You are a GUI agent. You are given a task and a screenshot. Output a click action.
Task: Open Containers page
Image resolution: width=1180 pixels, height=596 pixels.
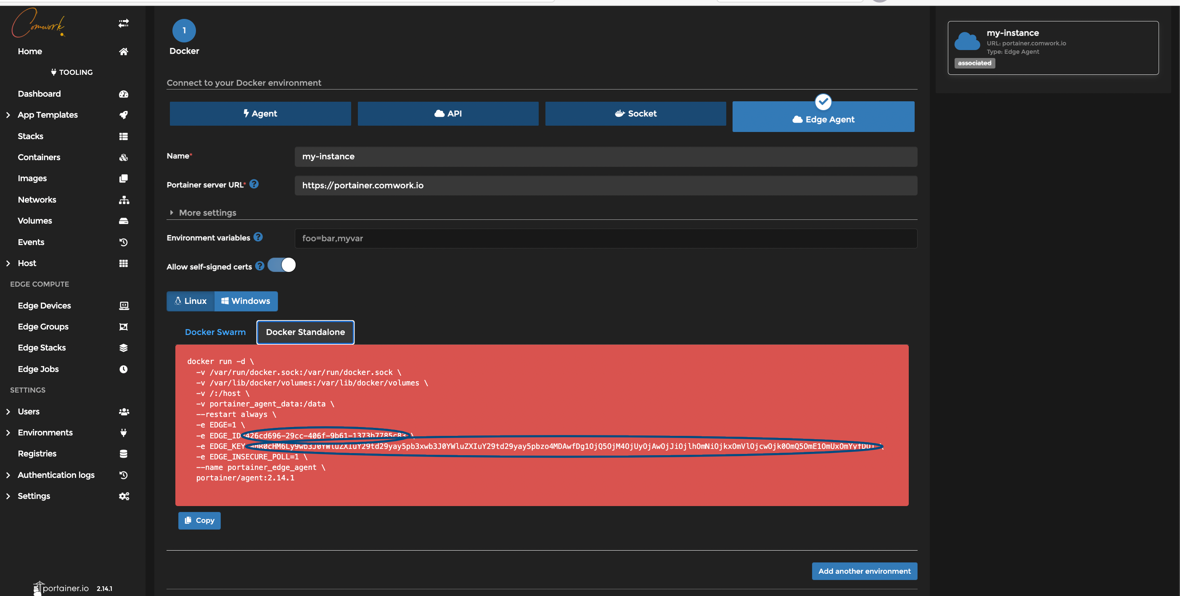coord(39,158)
